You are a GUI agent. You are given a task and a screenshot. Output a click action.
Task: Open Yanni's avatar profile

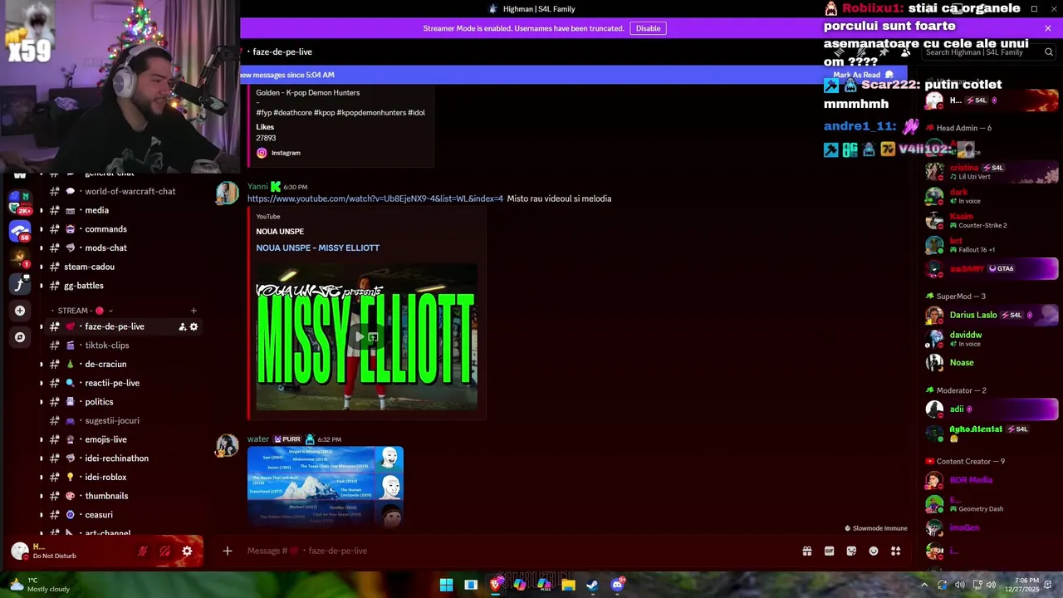point(227,193)
